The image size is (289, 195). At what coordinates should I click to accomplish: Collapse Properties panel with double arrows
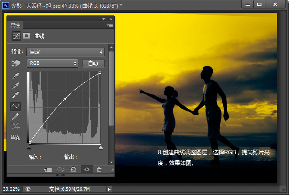click(x=104, y=19)
